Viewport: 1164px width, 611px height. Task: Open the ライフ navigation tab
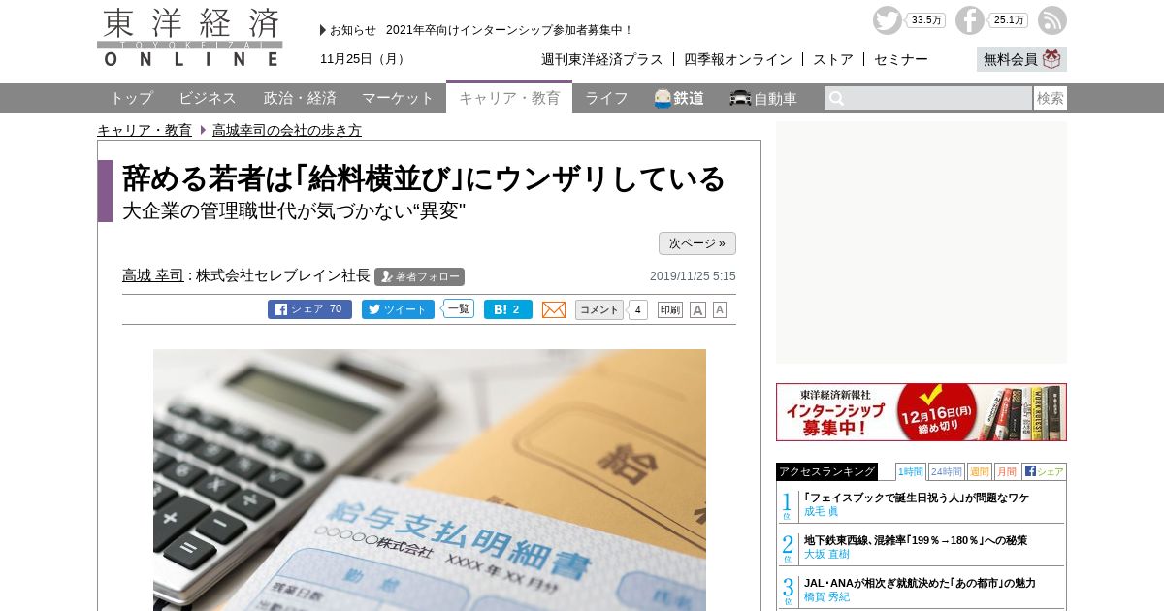click(606, 98)
